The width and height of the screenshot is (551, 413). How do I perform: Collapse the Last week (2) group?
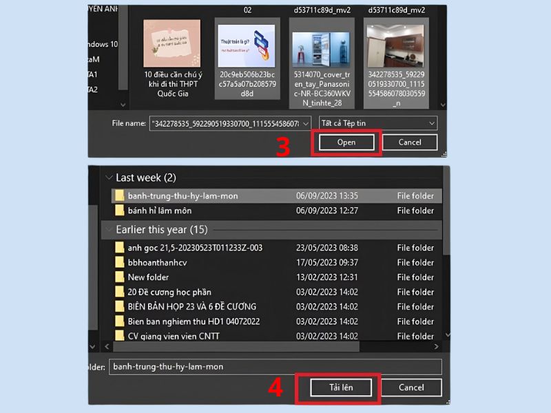[109, 178]
